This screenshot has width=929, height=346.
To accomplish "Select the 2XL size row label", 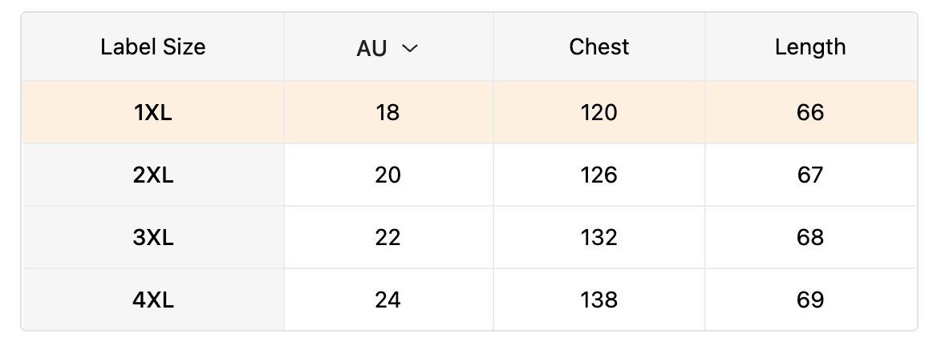I will (152, 175).
